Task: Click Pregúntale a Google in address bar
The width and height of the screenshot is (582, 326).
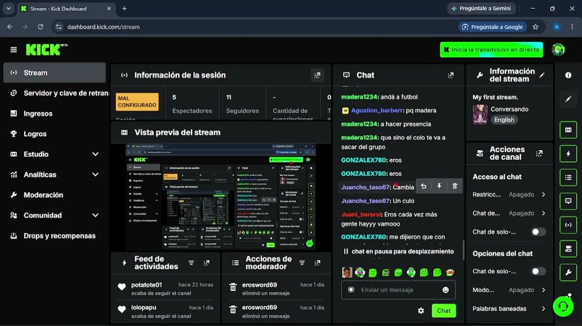Action: tap(493, 27)
